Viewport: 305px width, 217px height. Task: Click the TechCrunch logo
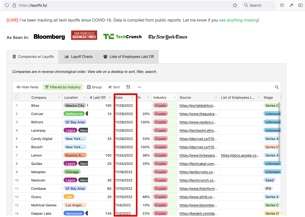(x=122, y=37)
